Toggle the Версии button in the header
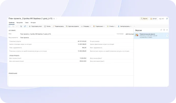176x103 pixels. tap(144, 19)
